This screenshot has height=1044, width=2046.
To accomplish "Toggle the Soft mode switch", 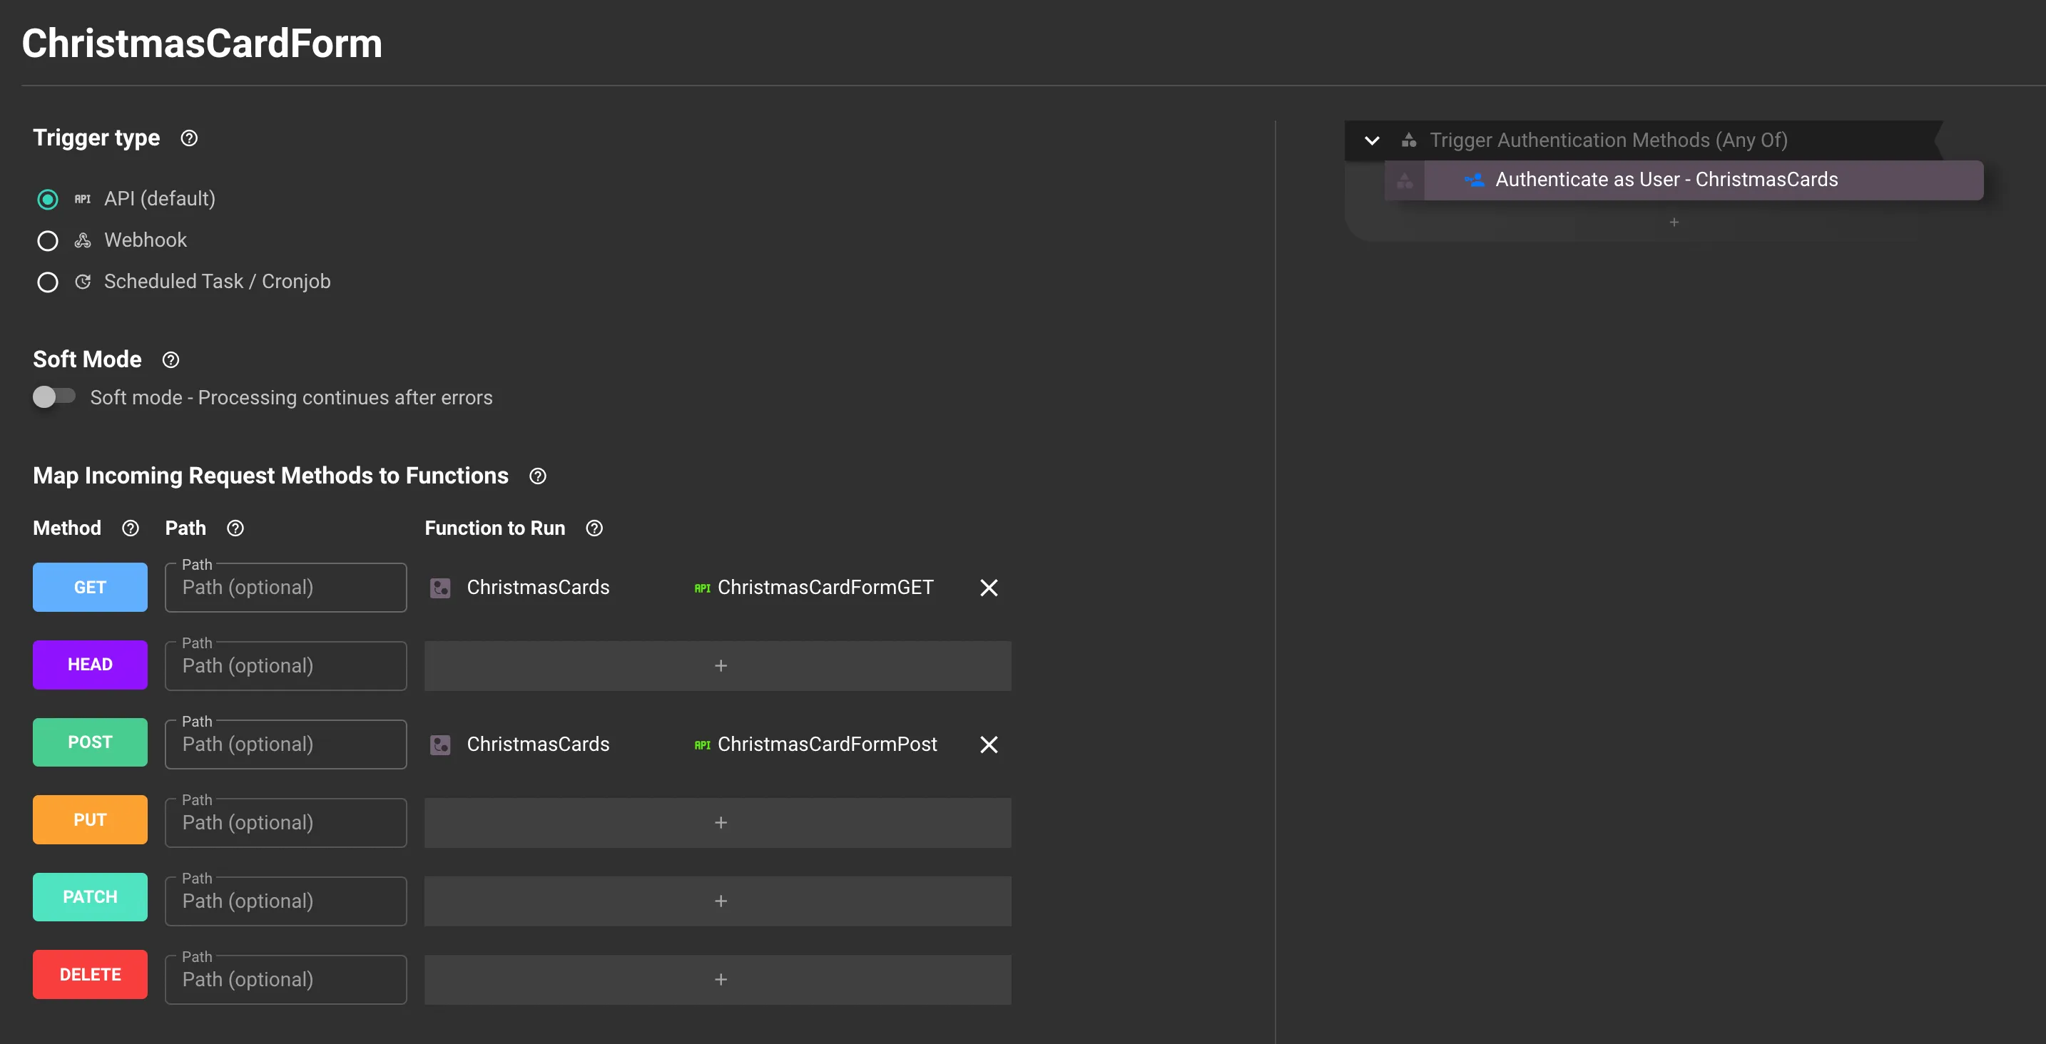I will [x=54, y=396].
